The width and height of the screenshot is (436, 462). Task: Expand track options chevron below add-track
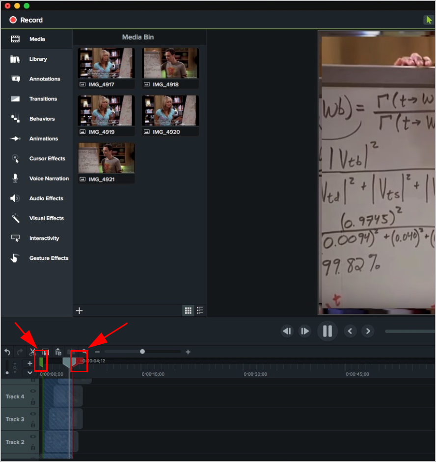pyautogui.click(x=30, y=373)
